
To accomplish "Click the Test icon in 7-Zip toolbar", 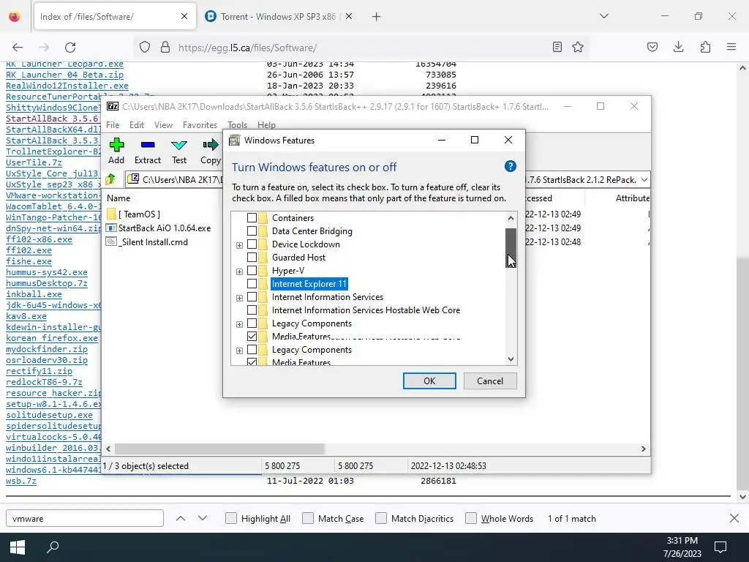I will click(179, 151).
